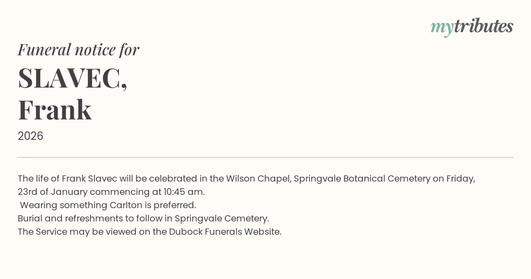Viewport: 531px width, 279px height.
Task: Click "23rd of January" date text
Action: click(x=52, y=192)
